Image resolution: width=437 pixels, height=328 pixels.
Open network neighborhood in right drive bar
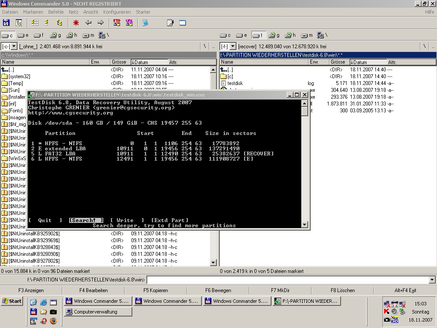(322, 35)
